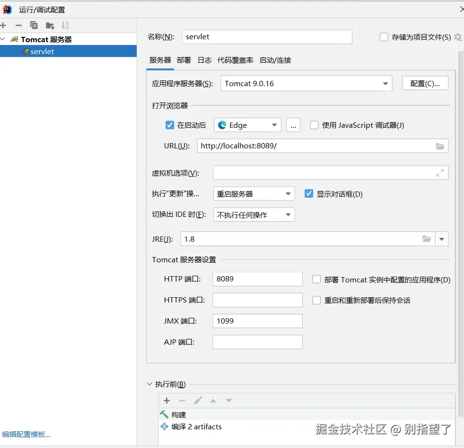
Task: Remove the selected before-launch task
Action: tap(182, 401)
